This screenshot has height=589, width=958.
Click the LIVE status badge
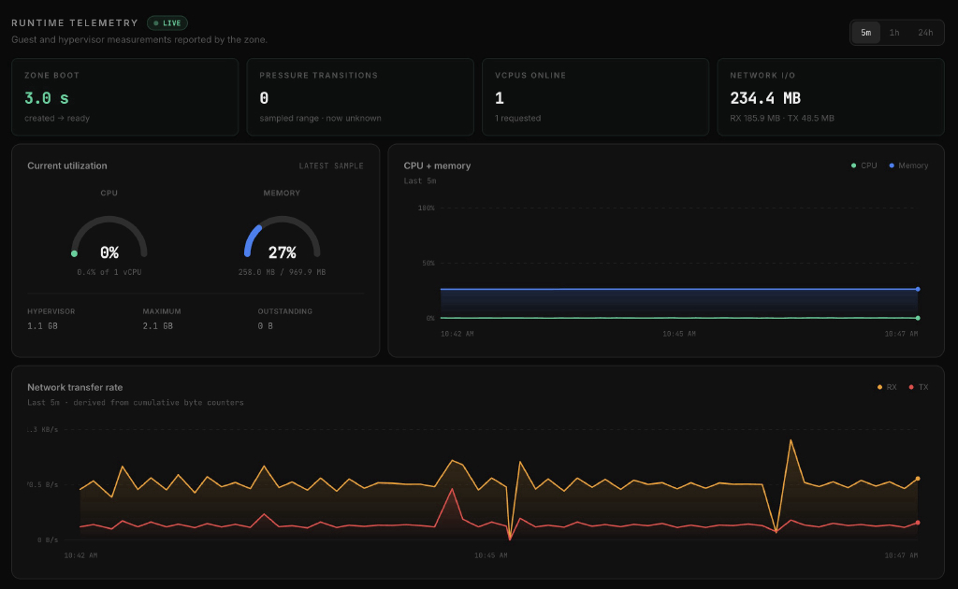coord(167,23)
